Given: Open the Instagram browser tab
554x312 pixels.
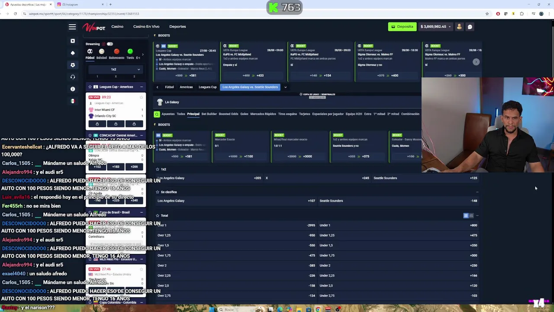Looking at the screenshot, I should pyautogui.click(x=80, y=4).
